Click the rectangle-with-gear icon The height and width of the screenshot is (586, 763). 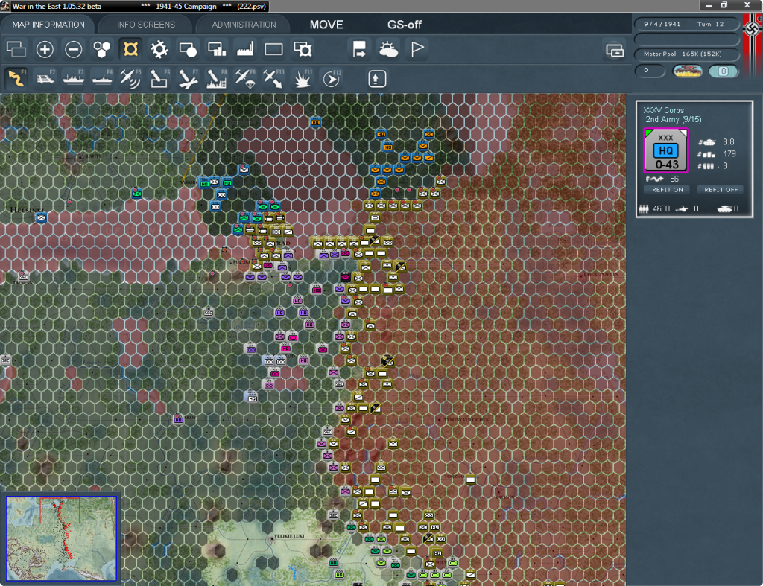303,49
